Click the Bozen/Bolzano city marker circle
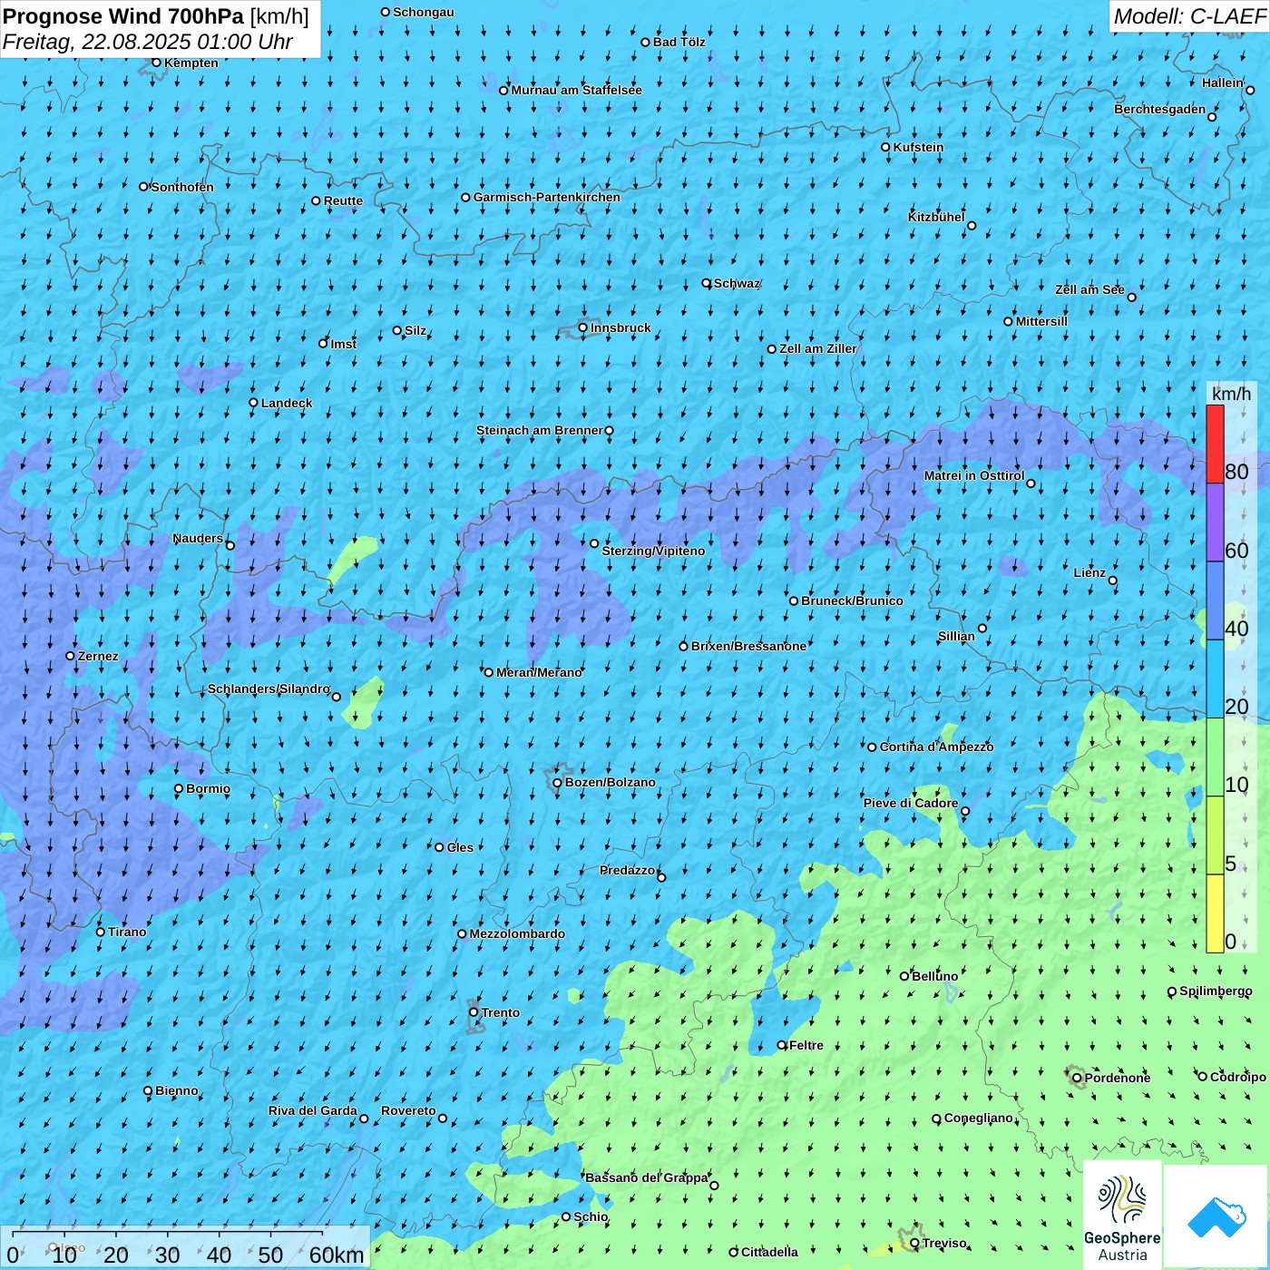This screenshot has height=1270, width=1270. [x=558, y=783]
